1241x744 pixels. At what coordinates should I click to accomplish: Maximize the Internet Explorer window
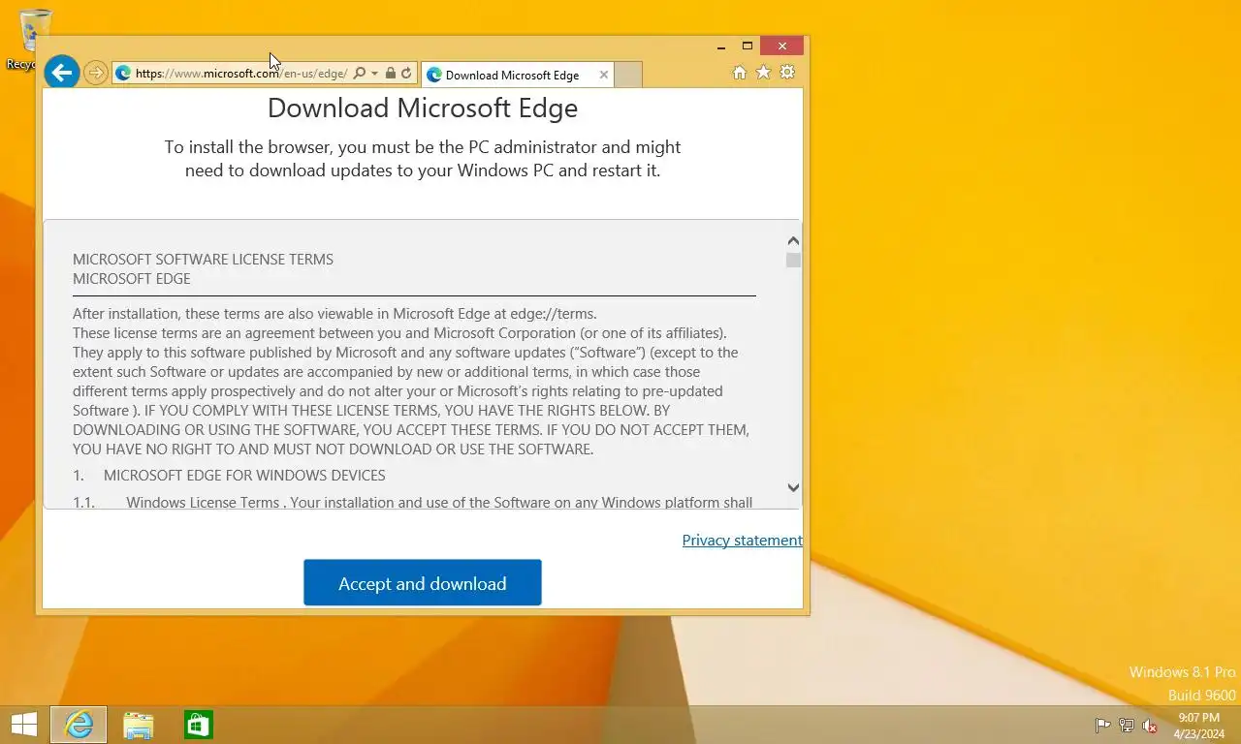tap(748, 46)
